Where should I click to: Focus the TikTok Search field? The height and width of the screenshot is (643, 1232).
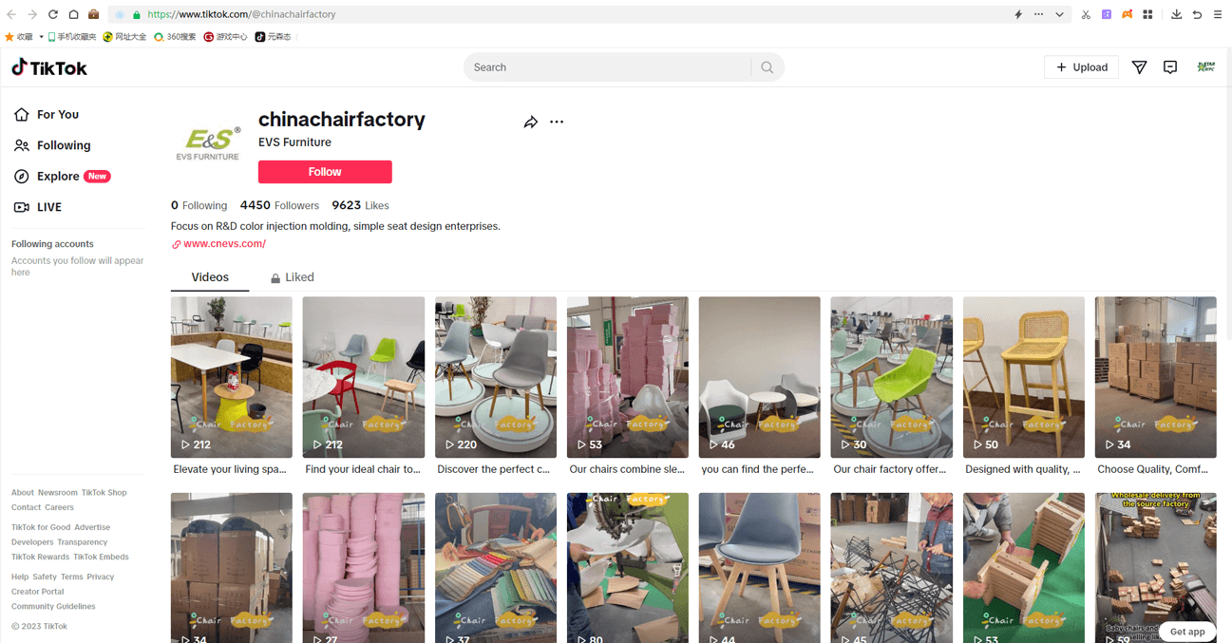pyautogui.click(x=608, y=67)
